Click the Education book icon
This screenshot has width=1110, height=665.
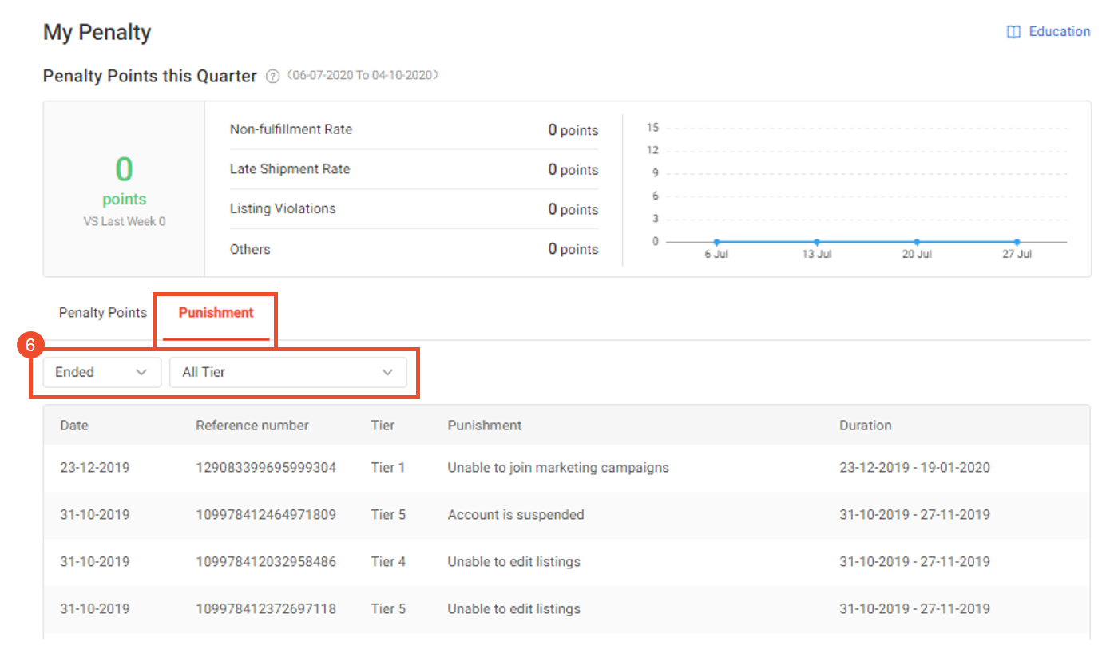point(1013,32)
